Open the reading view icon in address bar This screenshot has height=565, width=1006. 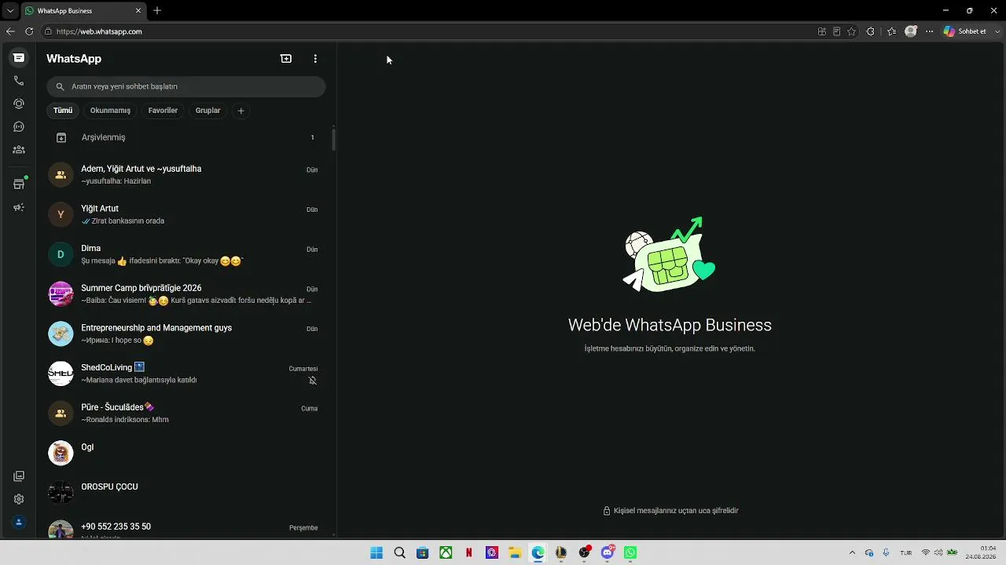pyautogui.click(x=836, y=31)
